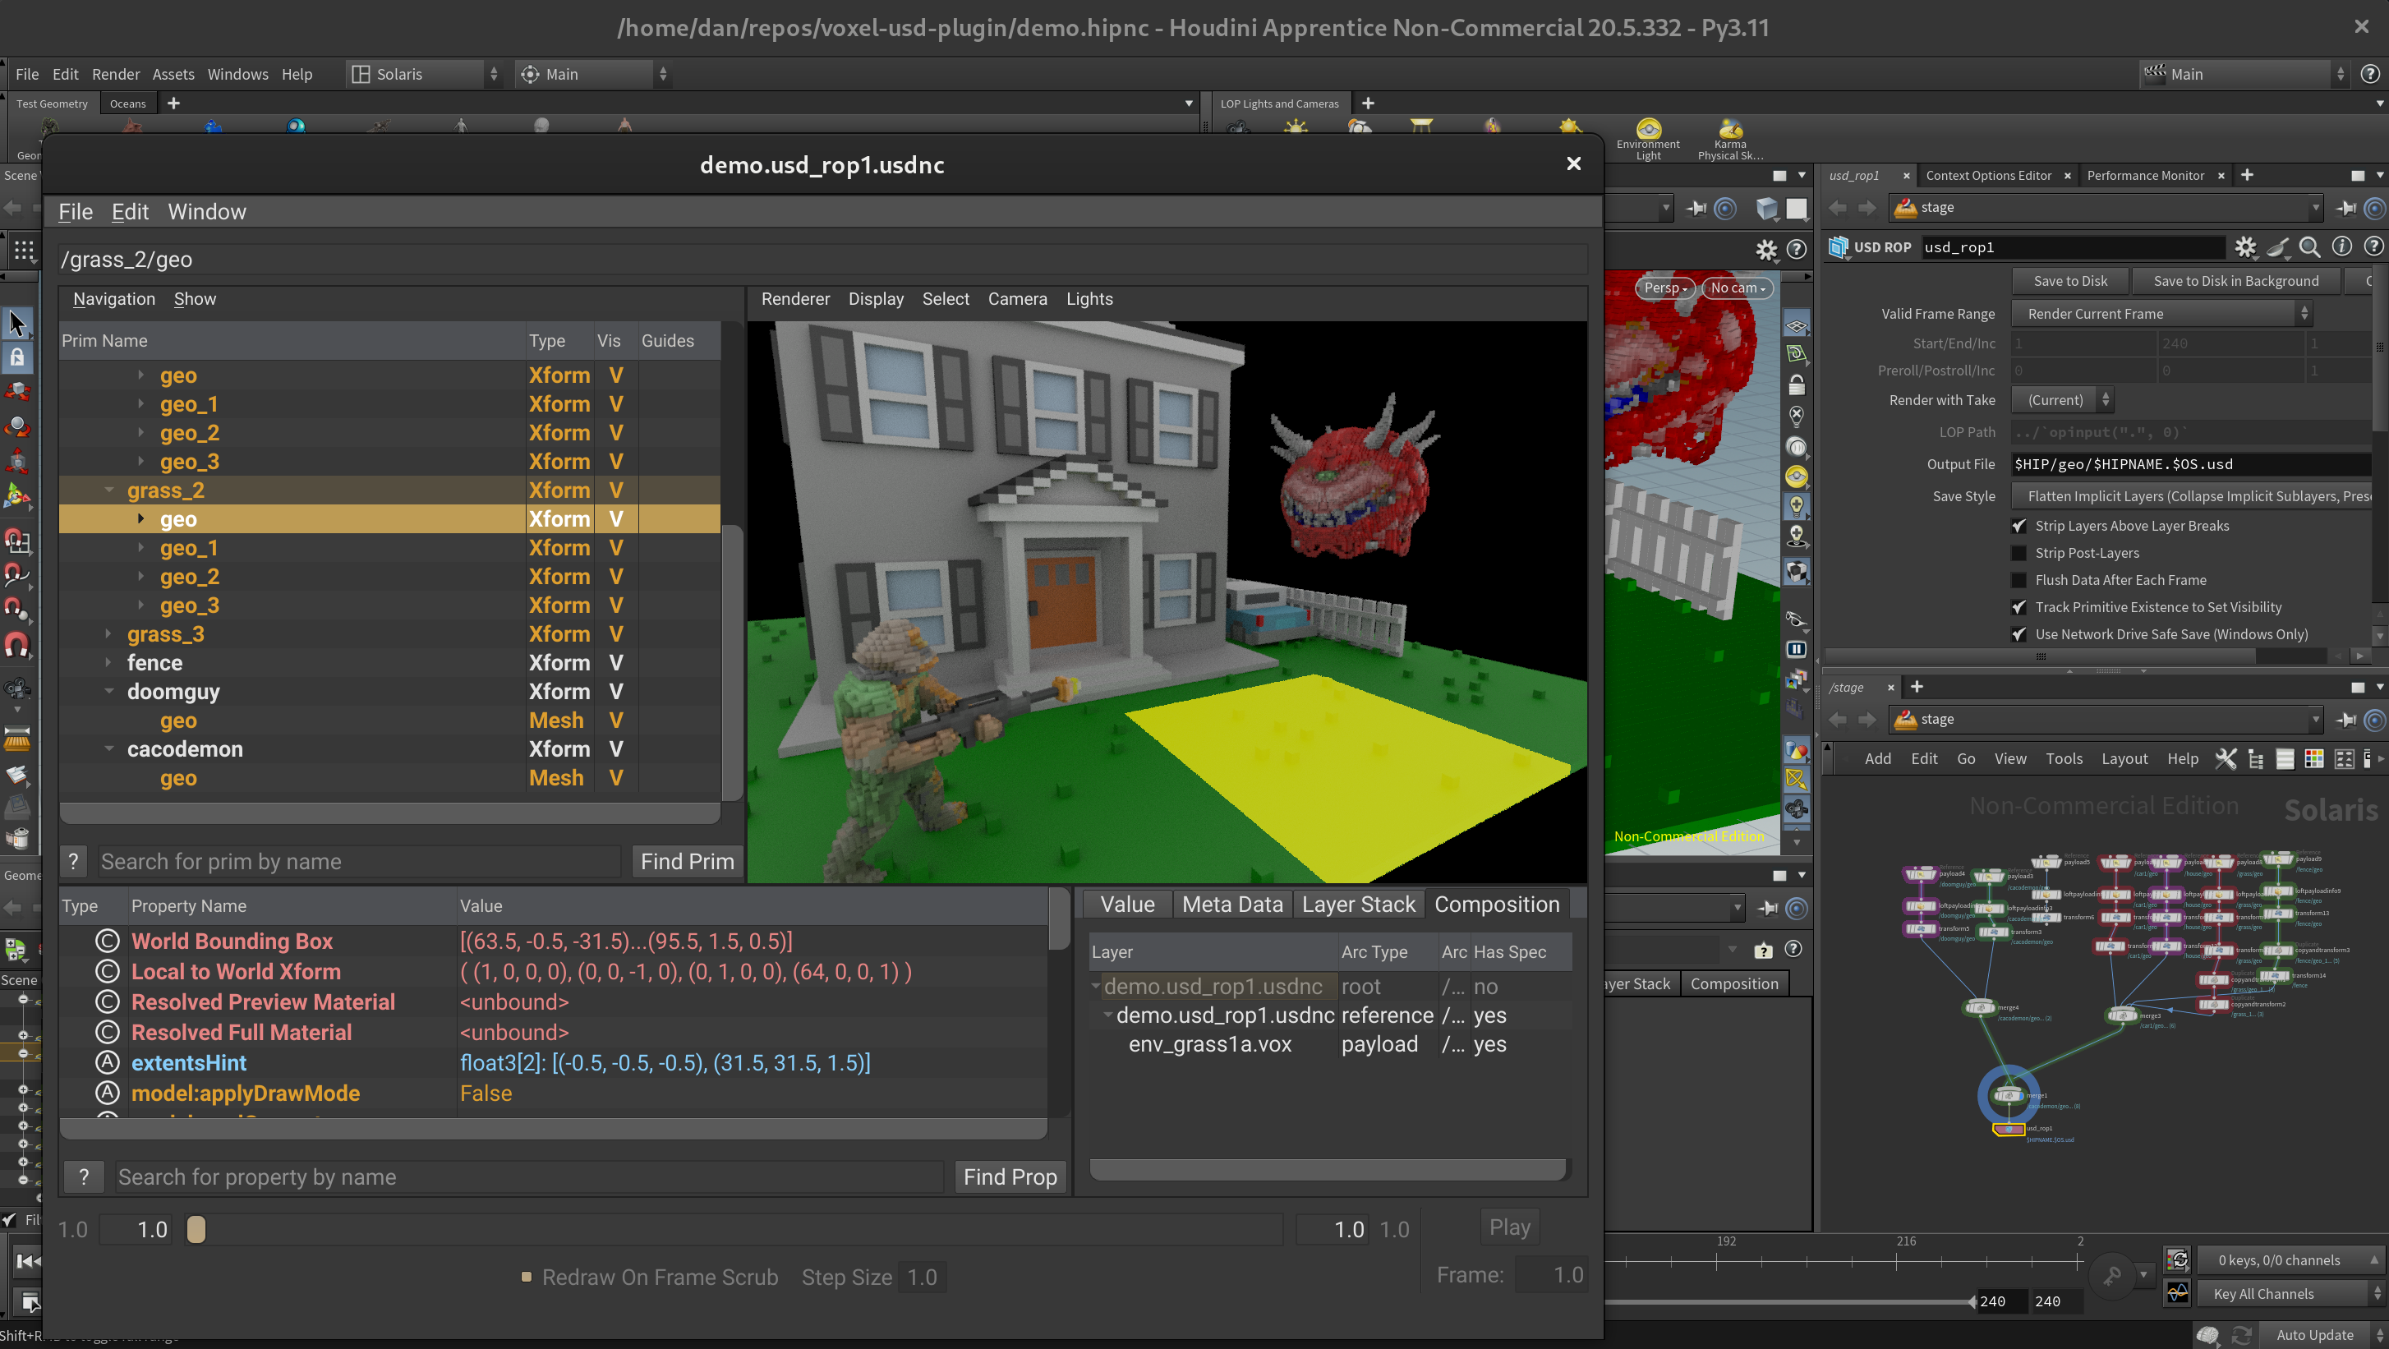Expand the fence prim tree row
The width and height of the screenshot is (2389, 1349).
(x=108, y=663)
